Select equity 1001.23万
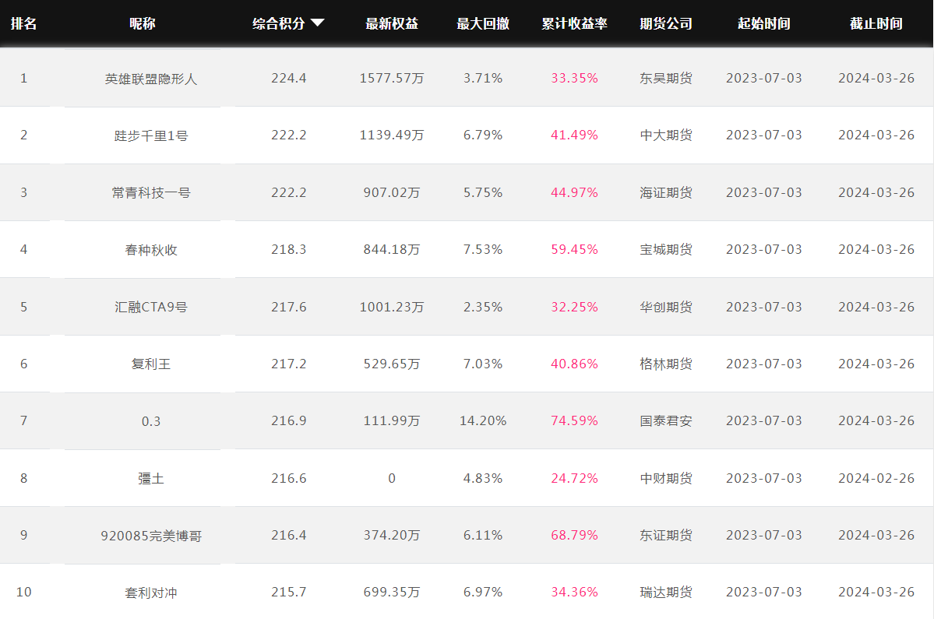 391,307
